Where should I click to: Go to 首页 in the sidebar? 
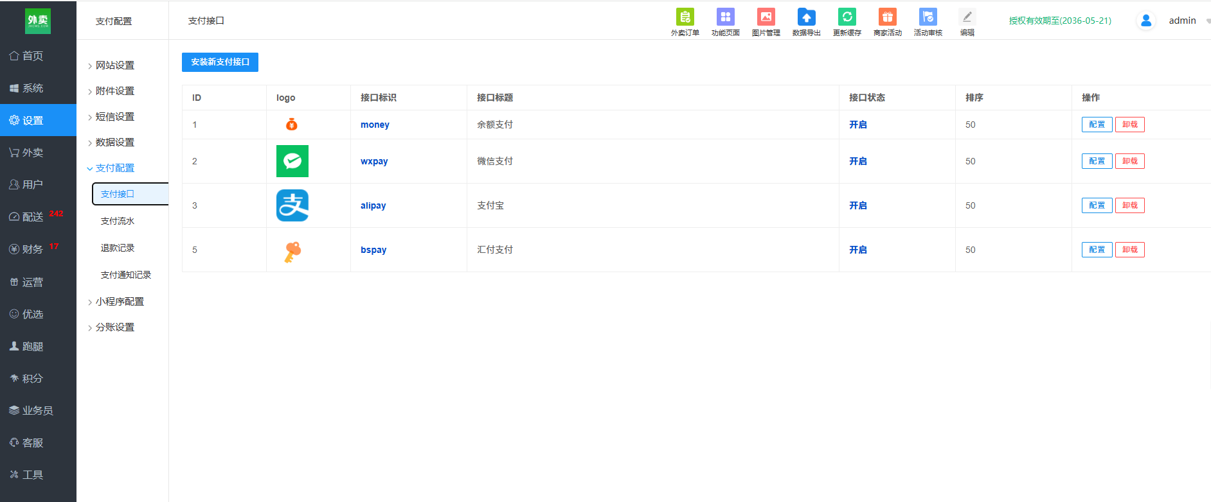click(38, 56)
